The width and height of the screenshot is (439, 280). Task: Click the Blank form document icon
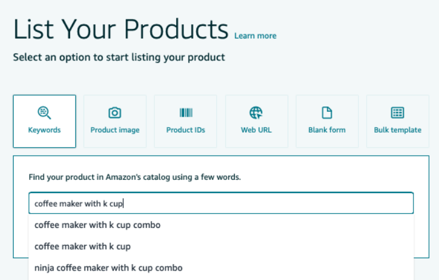tap(327, 112)
